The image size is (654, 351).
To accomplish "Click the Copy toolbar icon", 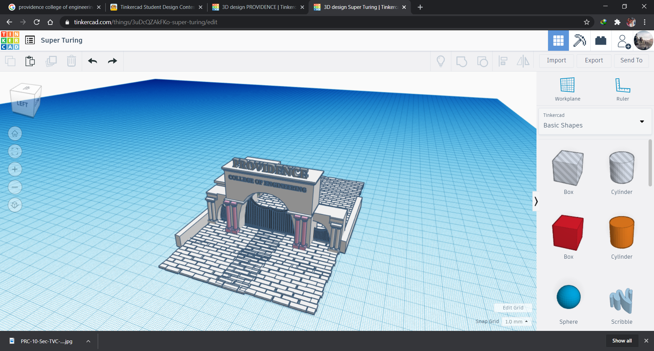I will pyautogui.click(x=10, y=61).
